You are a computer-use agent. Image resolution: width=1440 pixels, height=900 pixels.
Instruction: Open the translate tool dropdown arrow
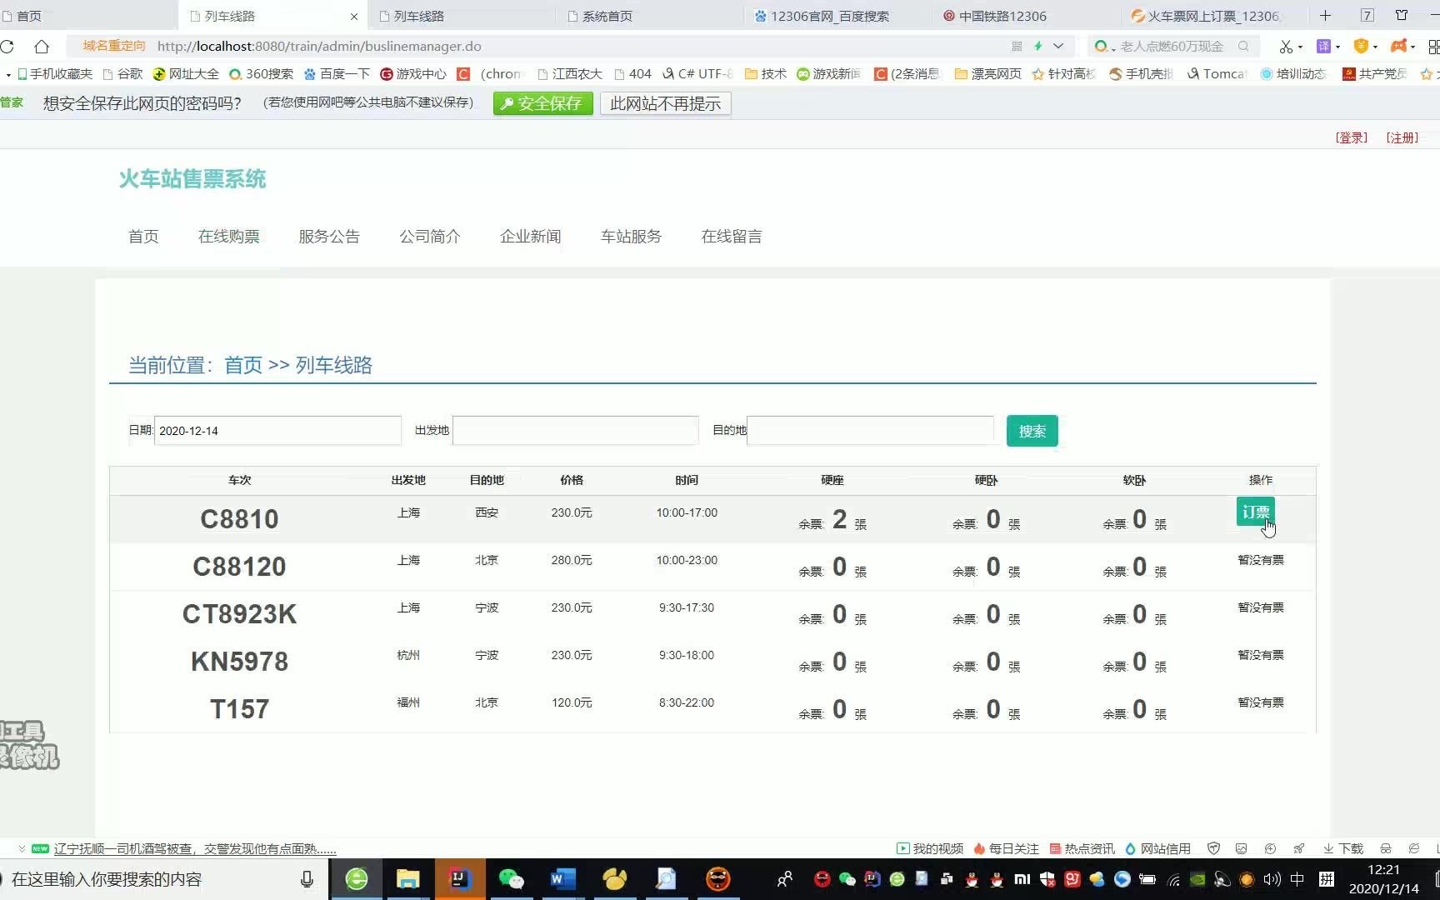coord(1337,47)
